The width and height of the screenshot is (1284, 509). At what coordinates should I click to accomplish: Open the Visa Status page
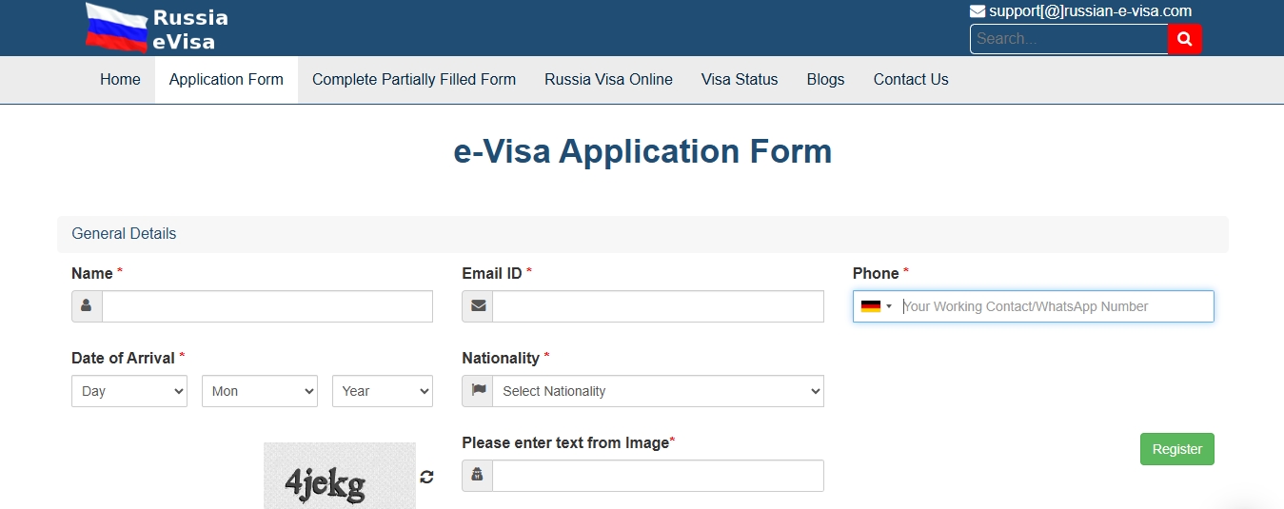pyautogui.click(x=740, y=80)
